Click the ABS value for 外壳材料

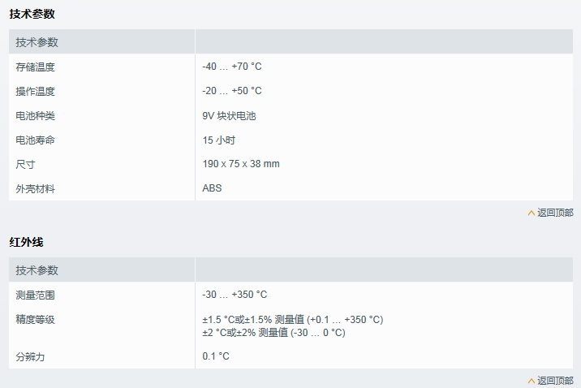[x=212, y=188]
